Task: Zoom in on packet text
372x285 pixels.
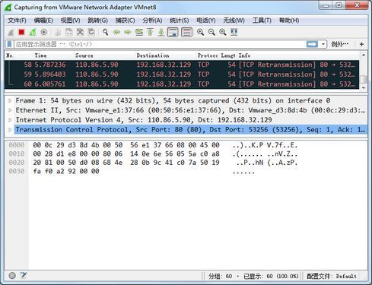Action: coord(201,32)
